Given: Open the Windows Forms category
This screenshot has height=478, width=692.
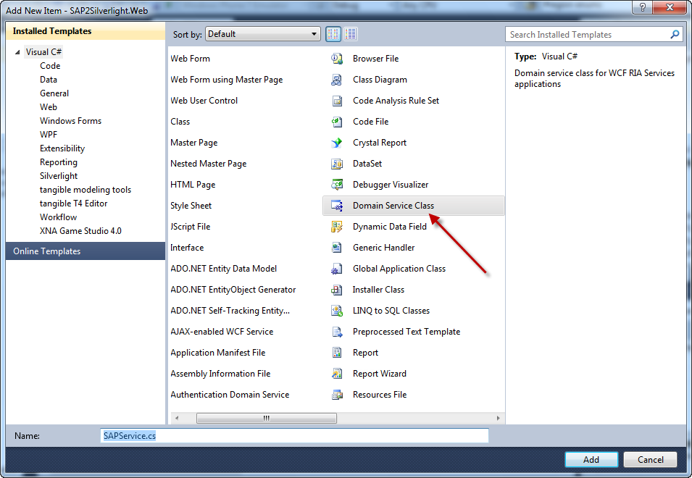Looking at the screenshot, I should [70, 121].
